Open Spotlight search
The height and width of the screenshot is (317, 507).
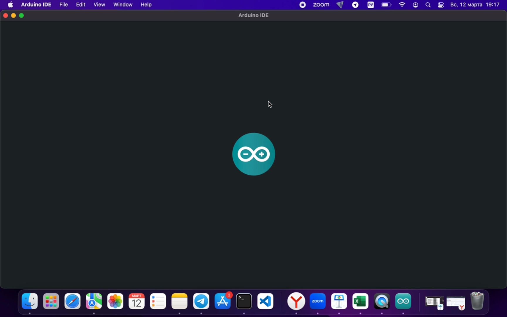click(x=428, y=5)
